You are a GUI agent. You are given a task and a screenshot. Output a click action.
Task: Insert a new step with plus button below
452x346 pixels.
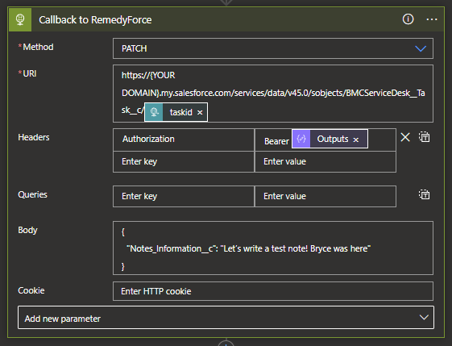click(226, 344)
